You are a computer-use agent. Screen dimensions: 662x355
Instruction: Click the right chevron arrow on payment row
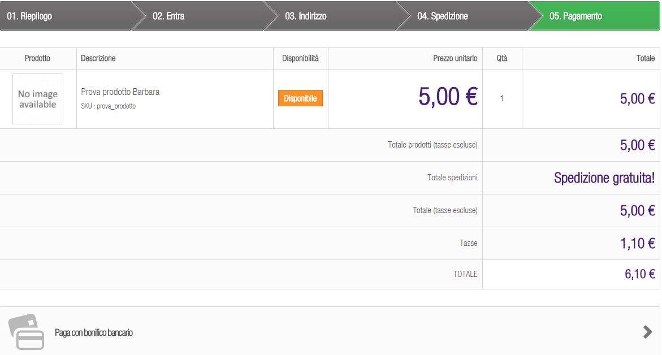click(648, 332)
